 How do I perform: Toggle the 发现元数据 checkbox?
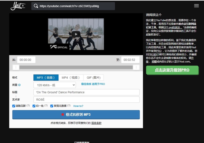(52, 106)
